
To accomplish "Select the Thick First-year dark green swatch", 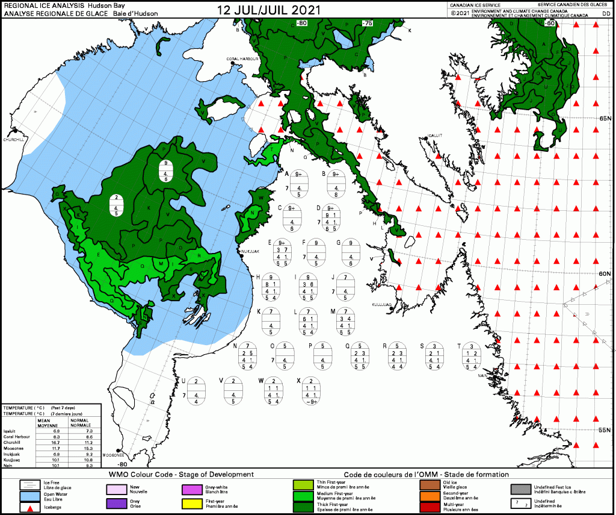I will tap(301, 506).
